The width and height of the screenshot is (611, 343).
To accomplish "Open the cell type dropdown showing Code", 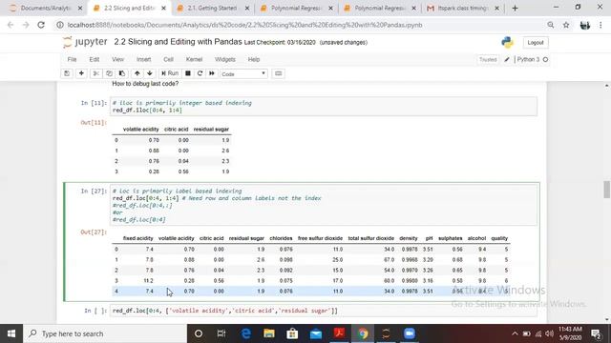I will pos(243,74).
